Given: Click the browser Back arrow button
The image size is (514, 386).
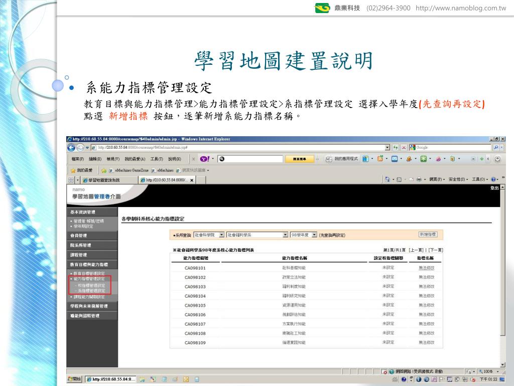Looking at the screenshot, I should 71,148.
